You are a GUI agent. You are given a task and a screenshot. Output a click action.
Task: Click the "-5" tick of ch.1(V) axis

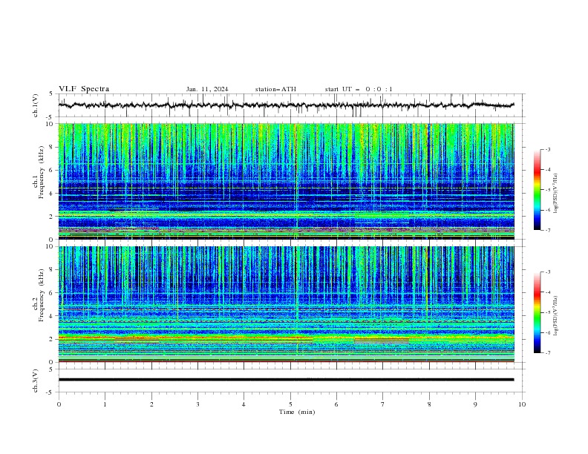50,117
